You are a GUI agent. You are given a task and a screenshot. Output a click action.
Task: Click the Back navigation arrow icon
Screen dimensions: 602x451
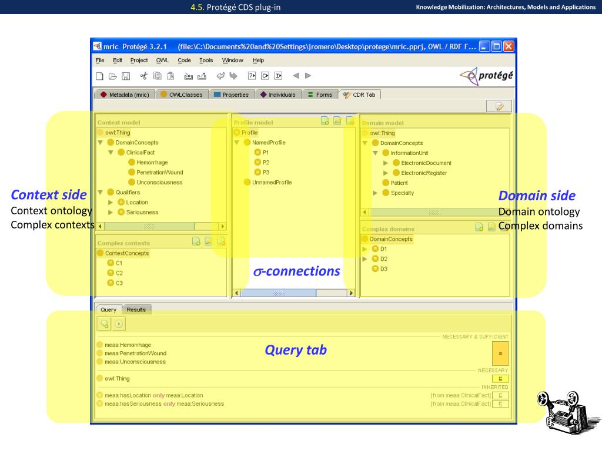click(x=296, y=76)
